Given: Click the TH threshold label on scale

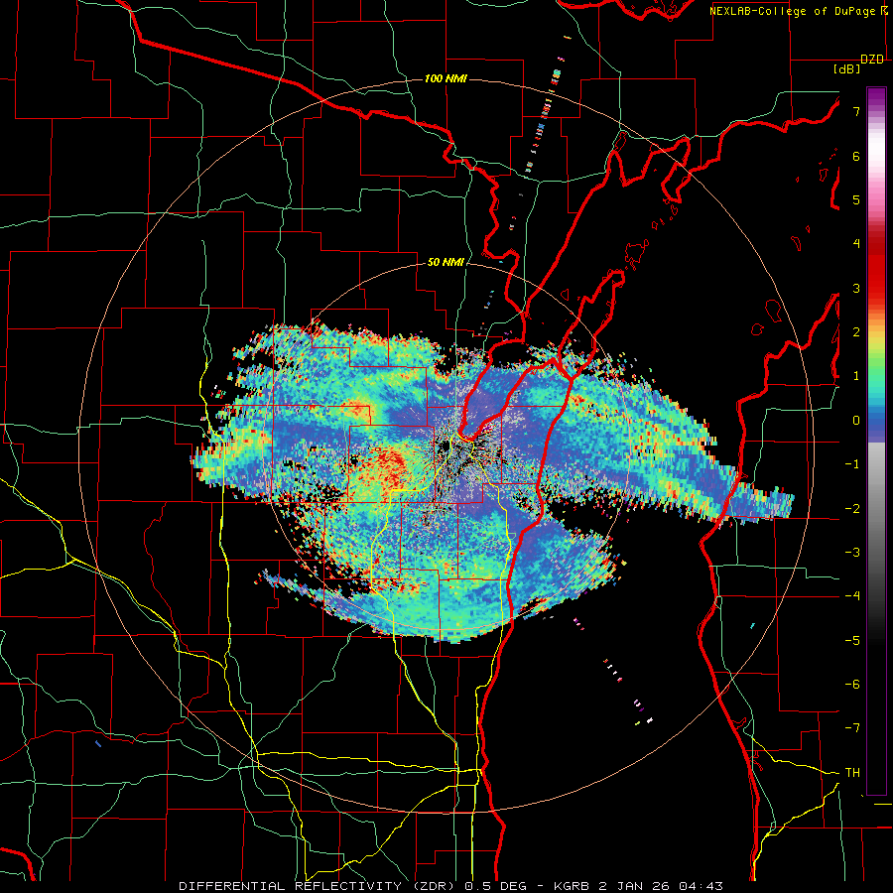Looking at the screenshot, I should (x=852, y=773).
